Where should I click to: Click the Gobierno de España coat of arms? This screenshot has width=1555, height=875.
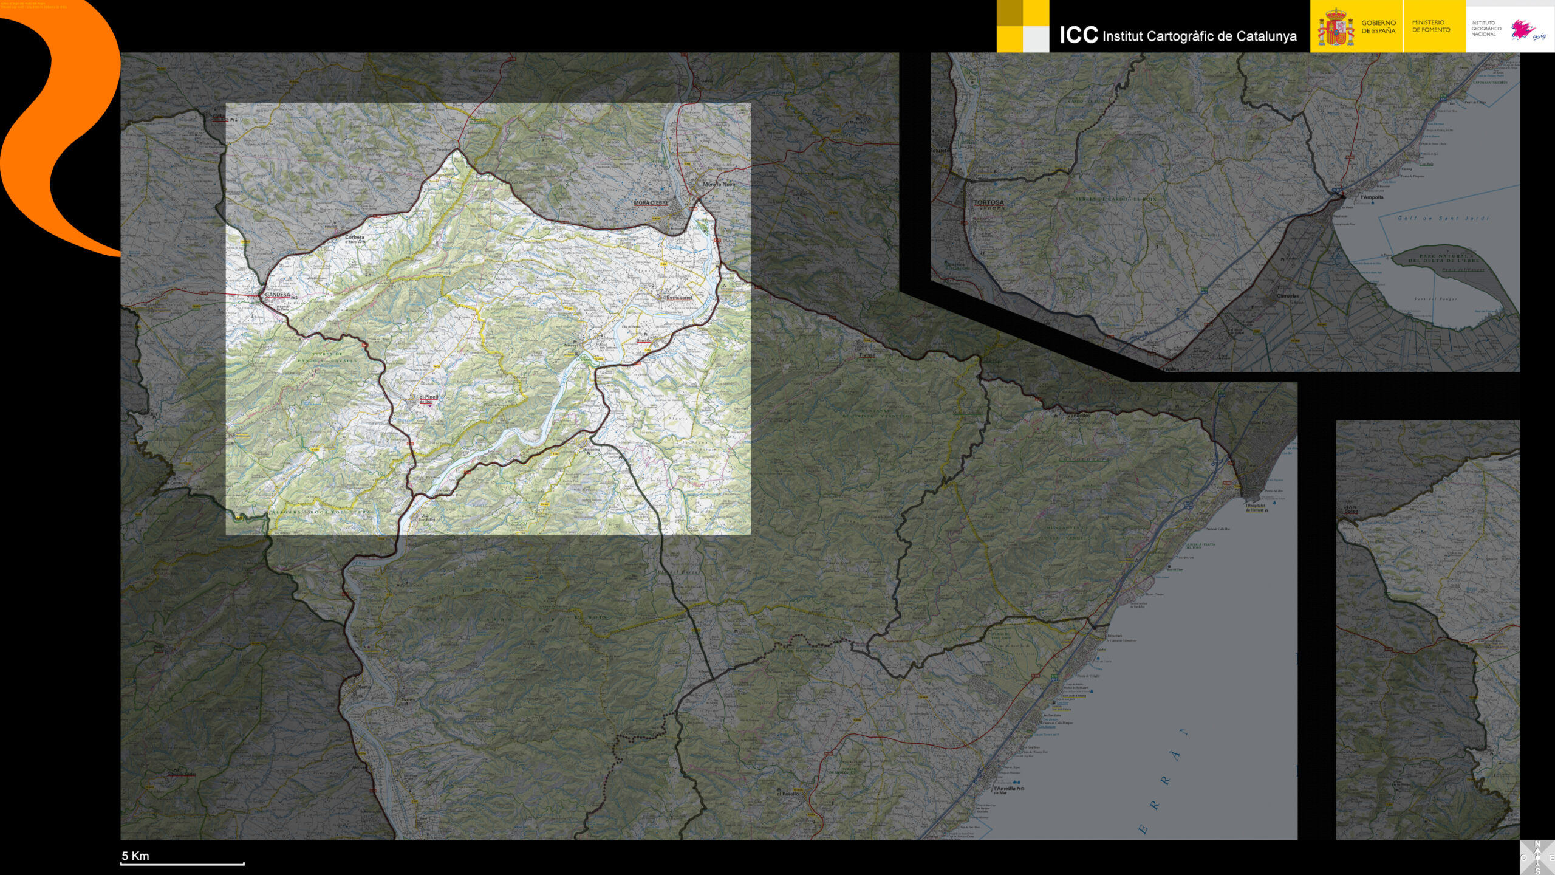tap(1335, 28)
